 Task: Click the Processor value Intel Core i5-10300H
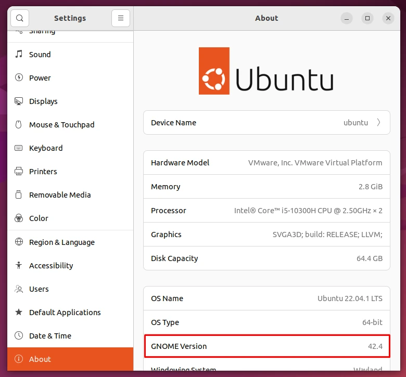(308, 211)
